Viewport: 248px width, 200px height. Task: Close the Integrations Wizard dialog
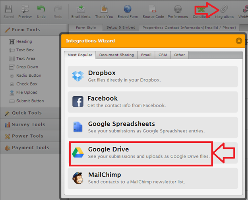coord(239,41)
